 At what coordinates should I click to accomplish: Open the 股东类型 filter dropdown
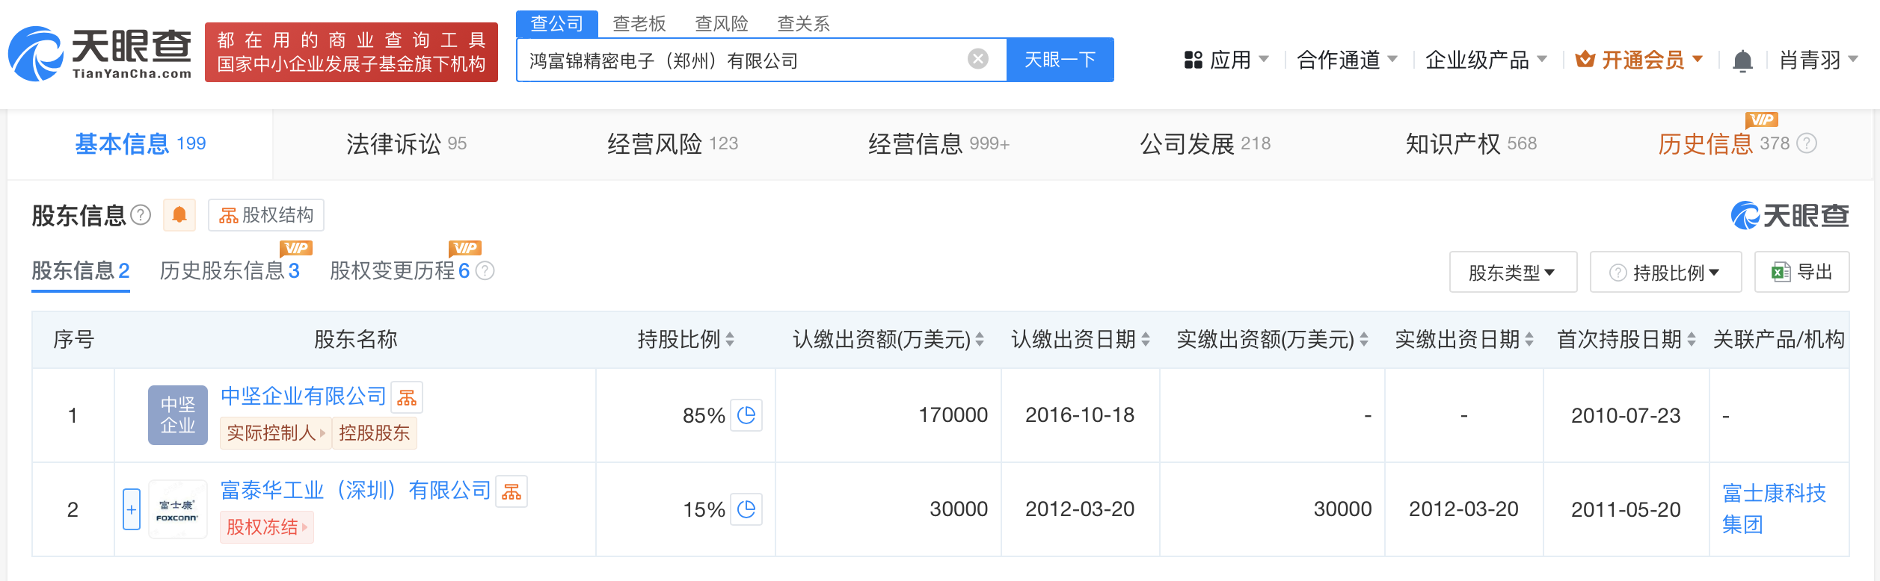coord(1512,273)
